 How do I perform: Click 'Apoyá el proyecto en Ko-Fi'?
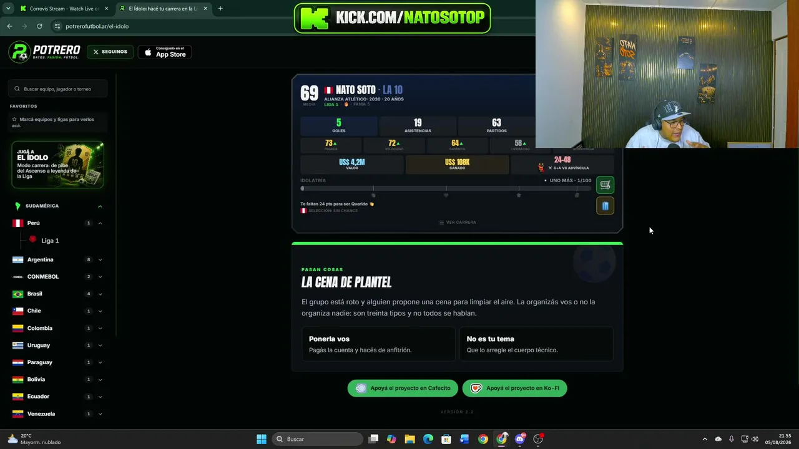coord(515,388)
